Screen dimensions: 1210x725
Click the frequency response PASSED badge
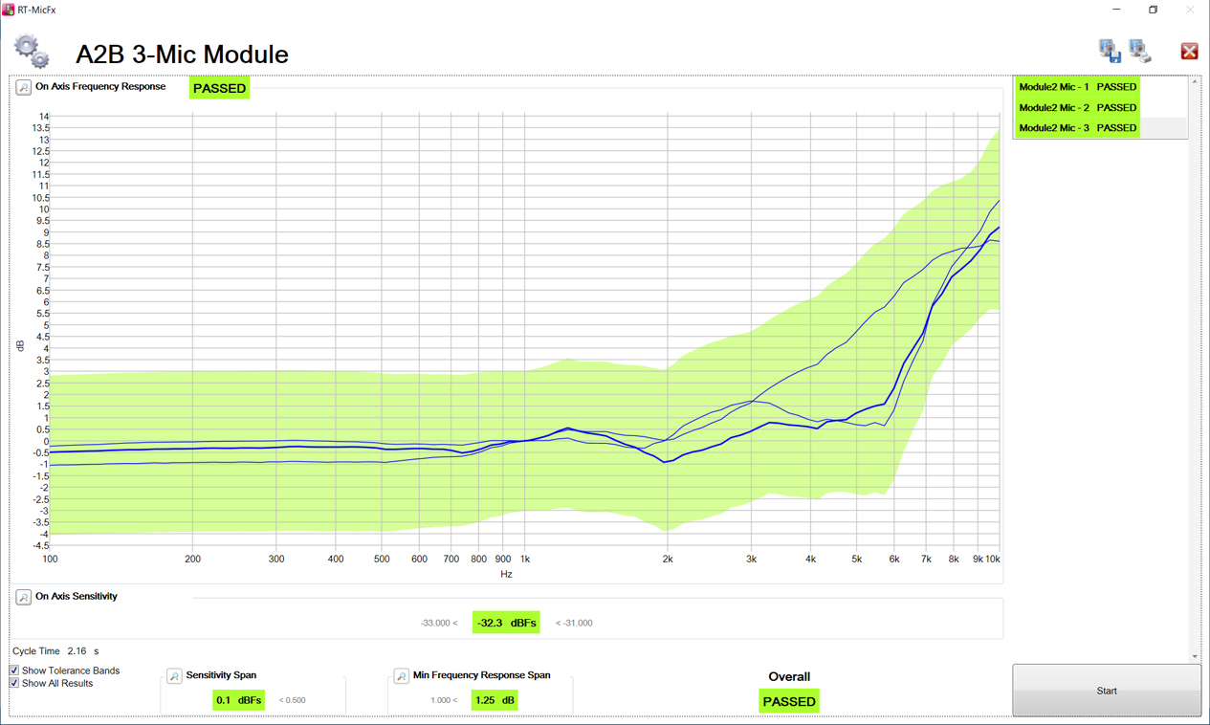(219, 88)
